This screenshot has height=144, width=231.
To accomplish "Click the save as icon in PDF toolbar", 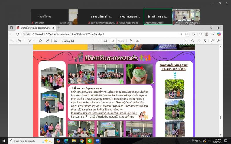I will tap(205, 41).
